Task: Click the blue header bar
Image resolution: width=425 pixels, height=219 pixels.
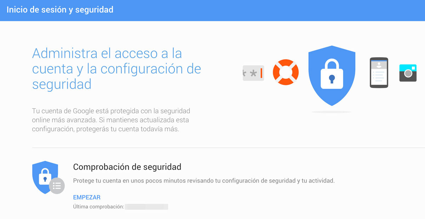Action: pos(212,10)
